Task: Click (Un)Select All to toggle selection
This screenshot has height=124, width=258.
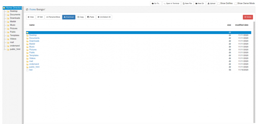Action: click(104, 17)
